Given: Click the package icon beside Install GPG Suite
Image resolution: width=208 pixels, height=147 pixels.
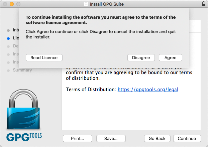Looking at the screenshot, I should pos(86,4).
